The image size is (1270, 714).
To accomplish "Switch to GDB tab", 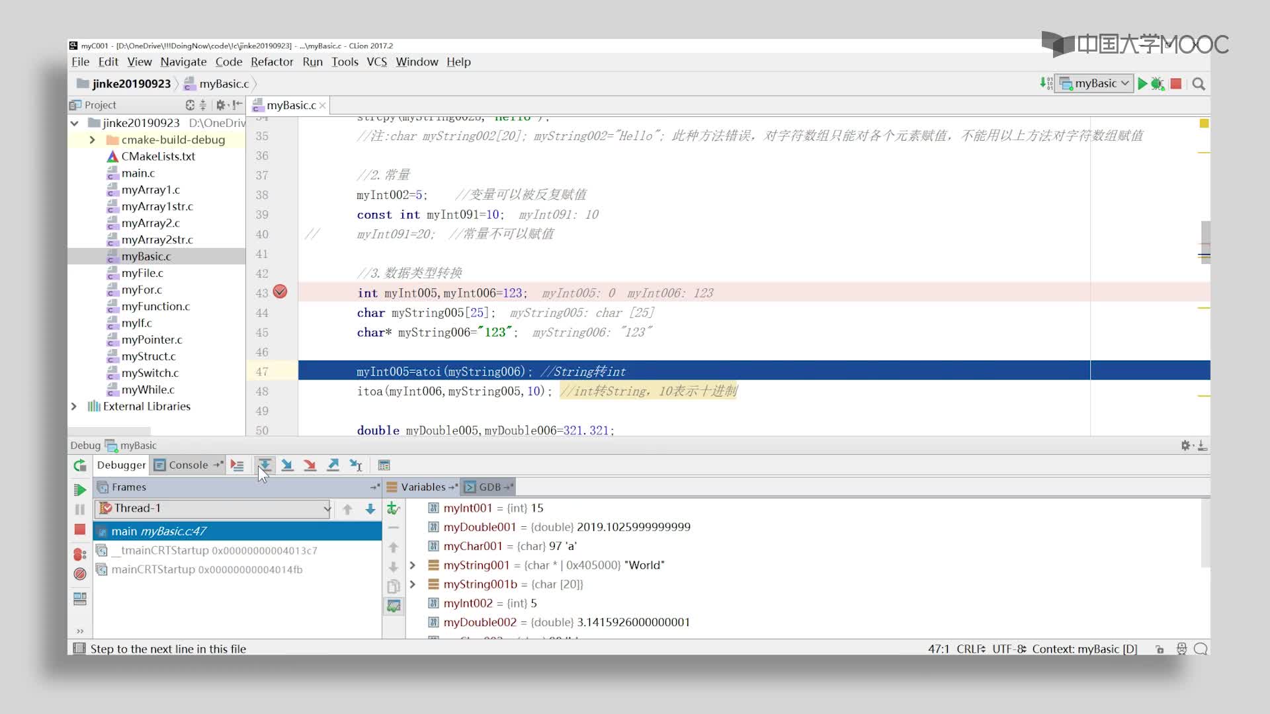I will [x=489, y=487].
